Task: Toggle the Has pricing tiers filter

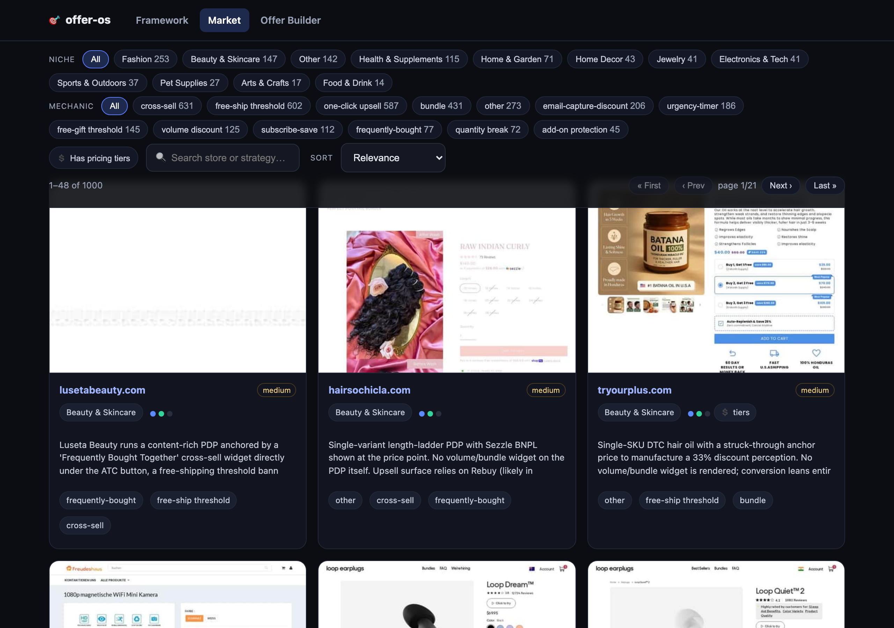Action: (94, 158)
